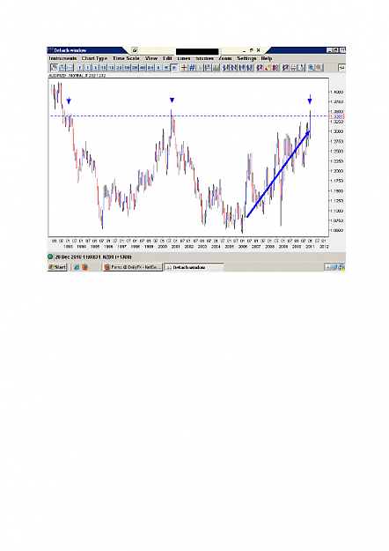The height and width of the screenshot is (551, 389).
Task: Click the 1.3261 price label on axis
Action: 337,116
